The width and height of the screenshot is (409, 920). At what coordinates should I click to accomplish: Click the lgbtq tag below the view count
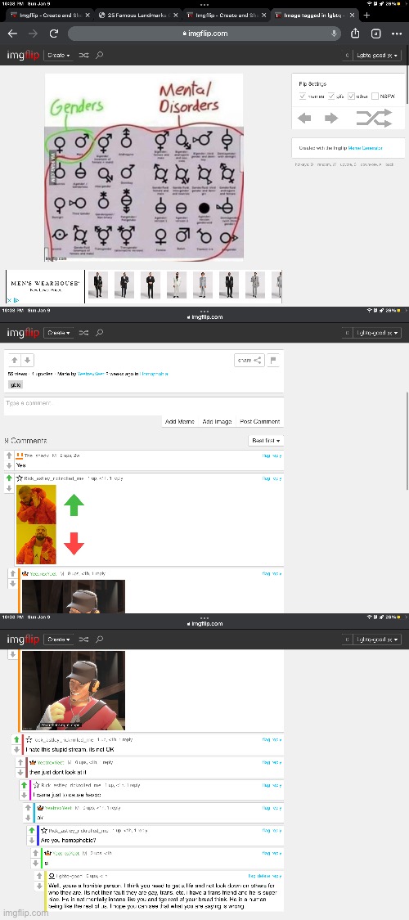click(14, 385)
